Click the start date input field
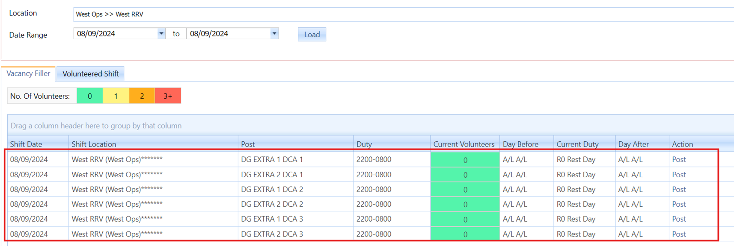 point(115,34)
